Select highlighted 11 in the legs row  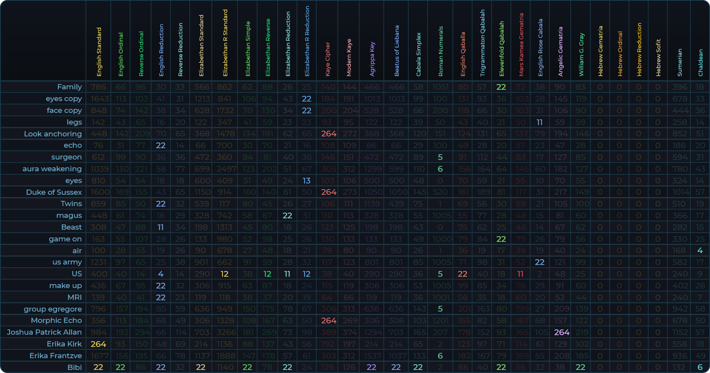pos(539,122)
